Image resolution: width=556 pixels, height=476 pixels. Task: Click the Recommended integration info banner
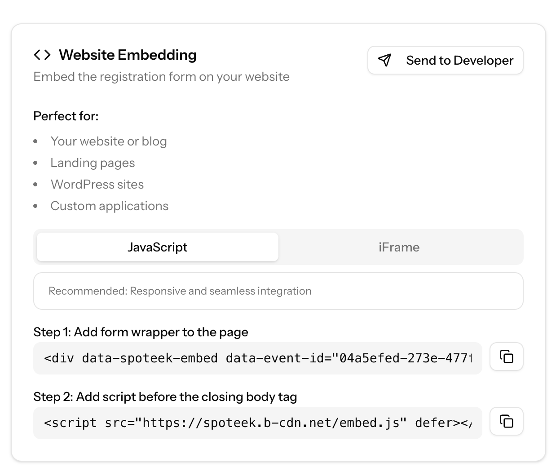pyautogui.click(x=278, y=291)
